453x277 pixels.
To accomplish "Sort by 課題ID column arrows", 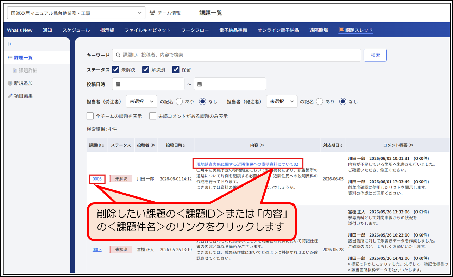I will [103, 145].
